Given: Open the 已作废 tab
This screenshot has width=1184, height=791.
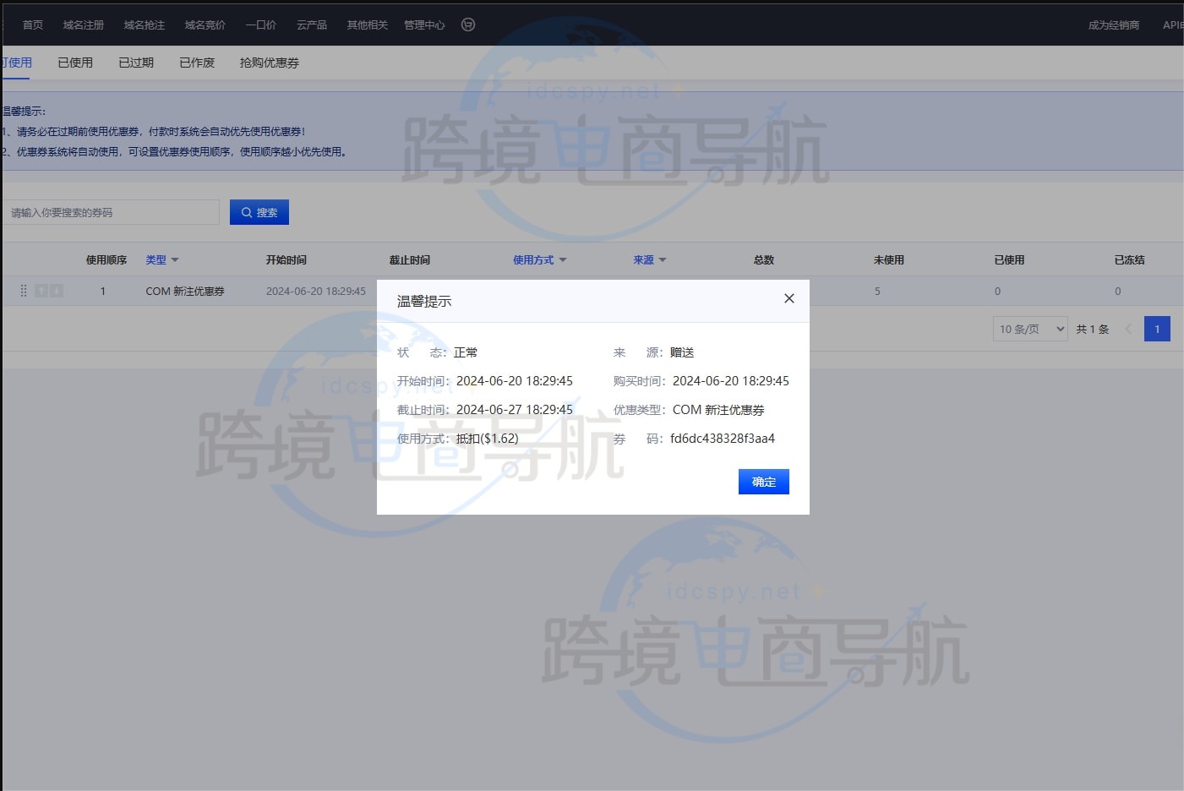Looking at the screenshot, I should click(x=197, y=63).
